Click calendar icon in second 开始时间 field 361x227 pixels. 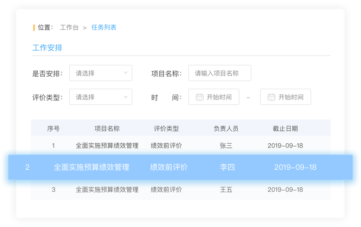pyautogui.click(x=271, y=97)
